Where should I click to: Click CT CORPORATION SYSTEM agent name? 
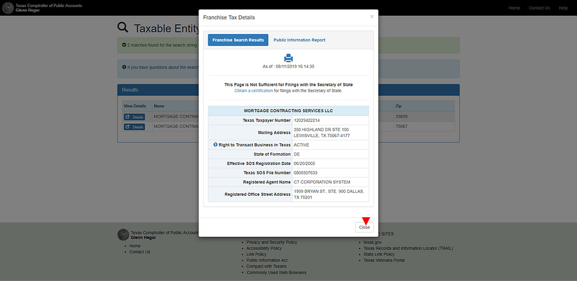click(x=322, y=182)
